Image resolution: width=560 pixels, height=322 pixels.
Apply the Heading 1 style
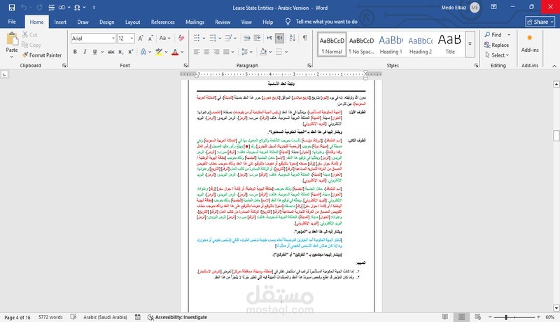[391, 44]
